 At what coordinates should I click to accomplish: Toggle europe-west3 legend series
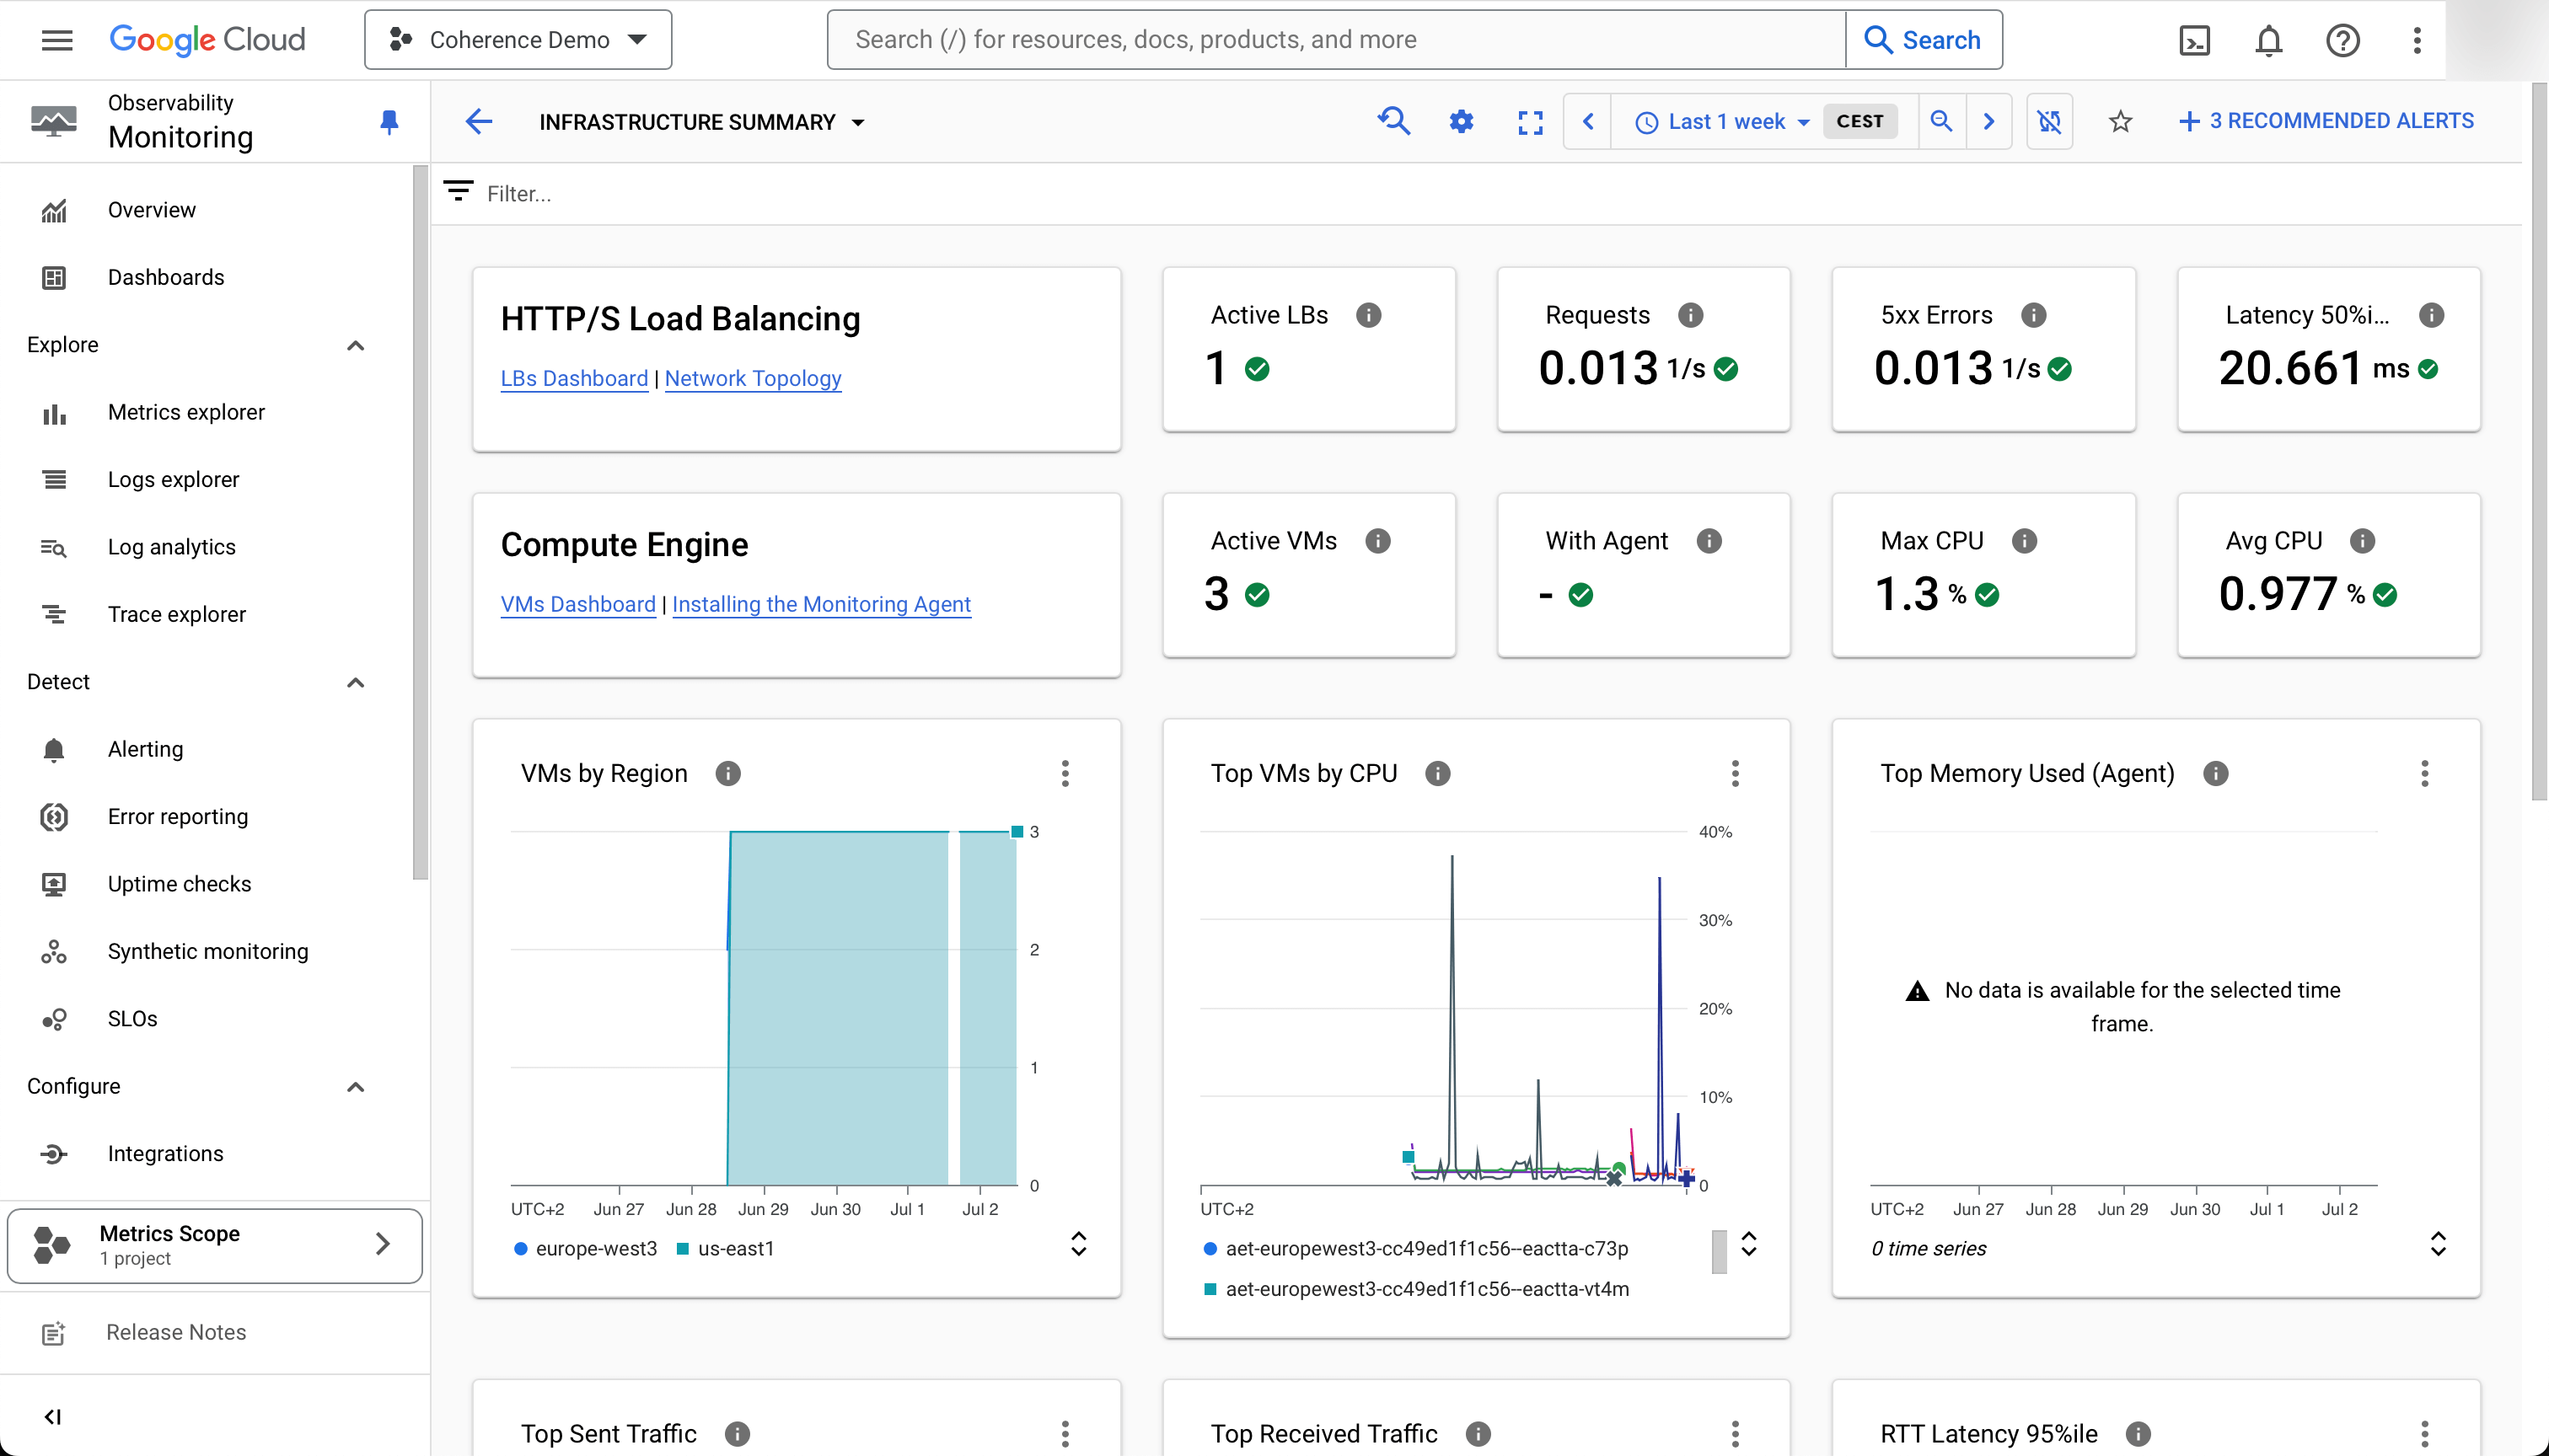click(585, 1248)
